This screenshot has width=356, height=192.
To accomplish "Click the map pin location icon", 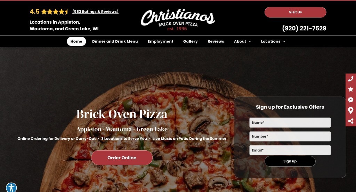I will tap(350, 110).
